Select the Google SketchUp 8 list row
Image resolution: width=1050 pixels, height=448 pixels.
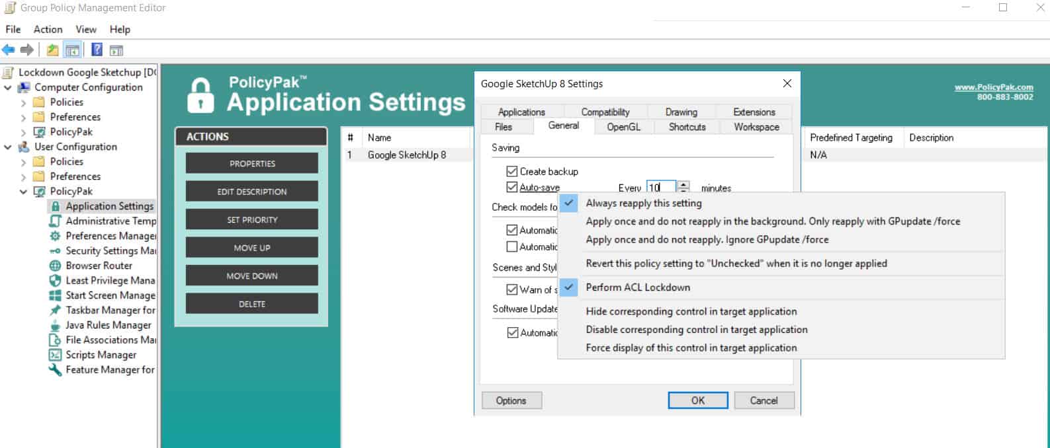point(407,155)
